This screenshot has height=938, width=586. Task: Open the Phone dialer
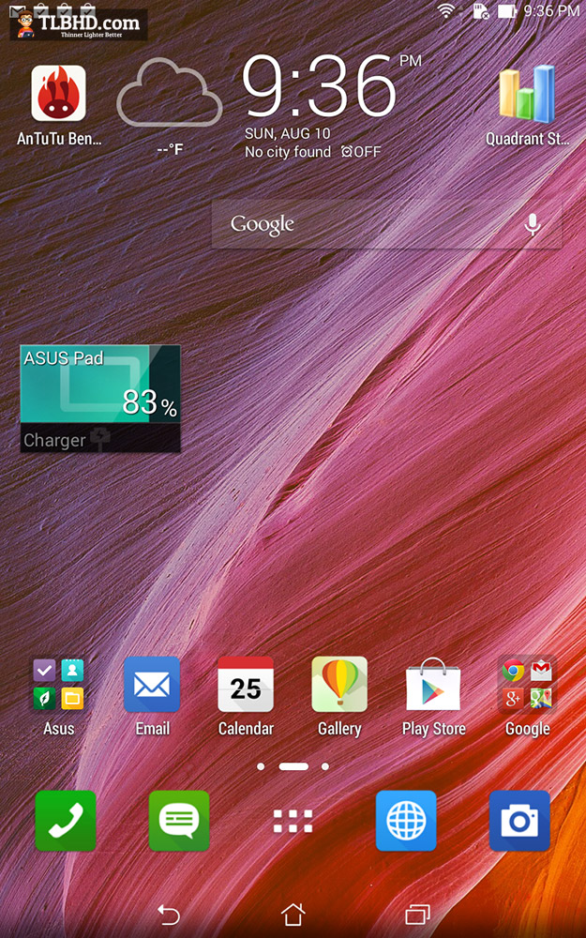click(x=66, y=821)
